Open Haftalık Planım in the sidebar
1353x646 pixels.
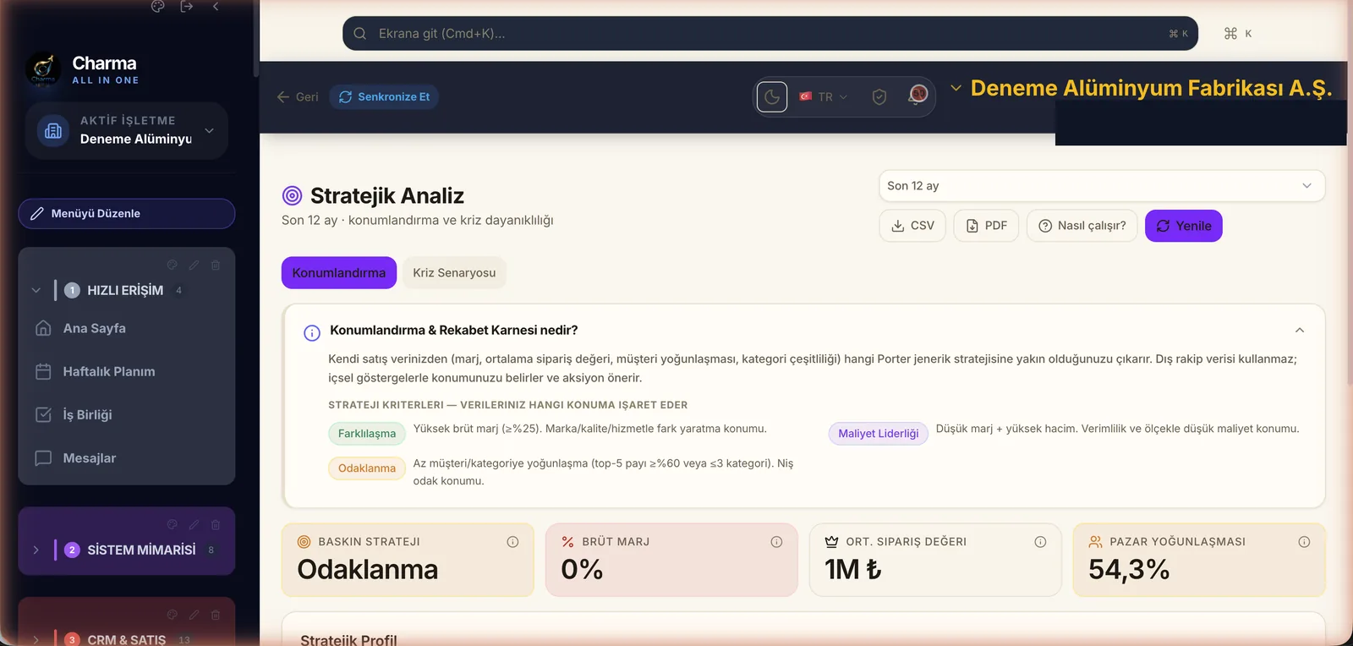coord(127,371)
